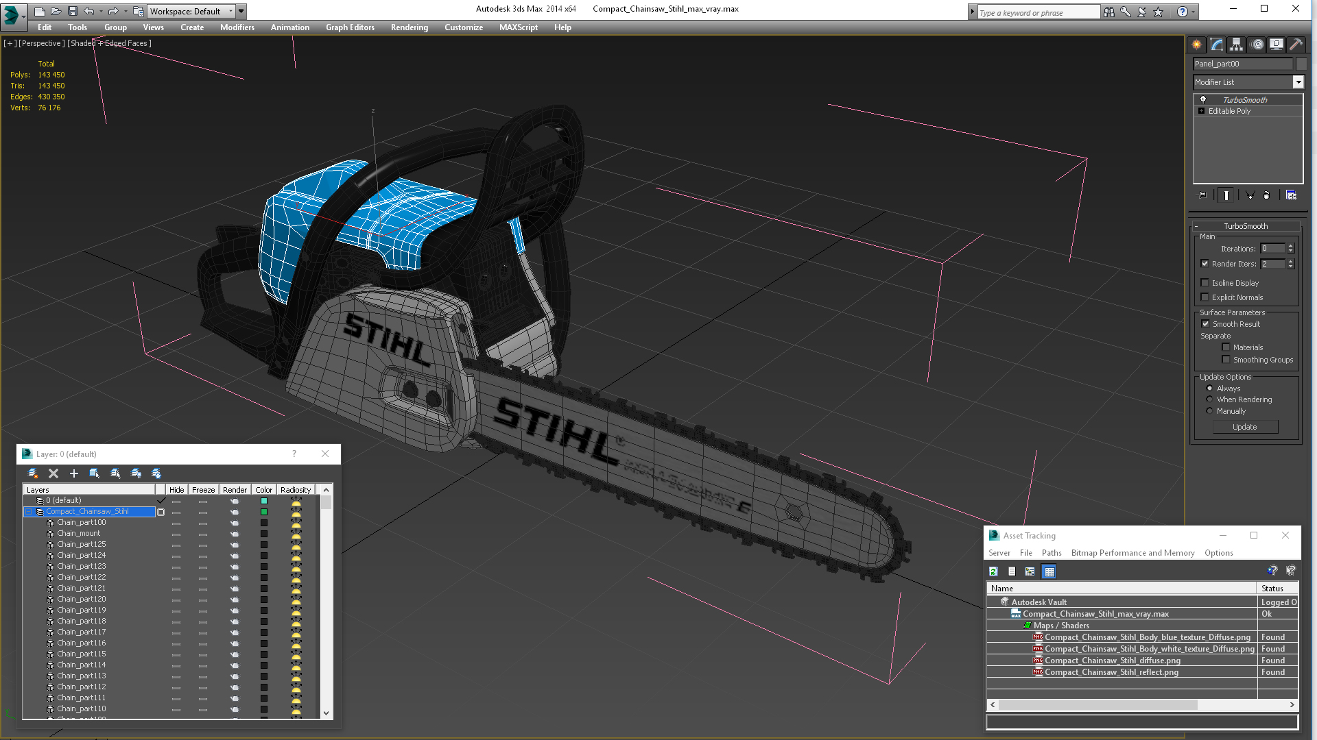Select Manually update radio button
The height and width of the screenshot is (740, 1317).
[1210, 411]
